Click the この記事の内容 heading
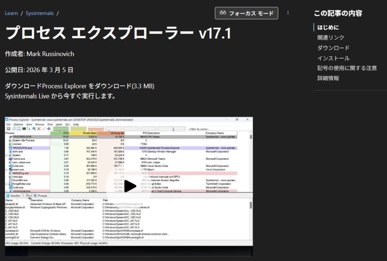387x261 pixels. click(338, 13)
